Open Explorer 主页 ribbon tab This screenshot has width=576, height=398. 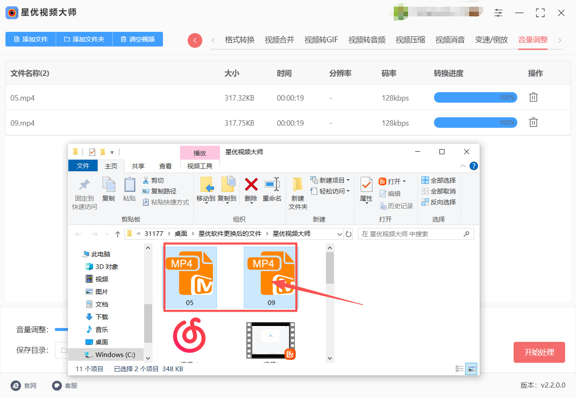point(111,166)
